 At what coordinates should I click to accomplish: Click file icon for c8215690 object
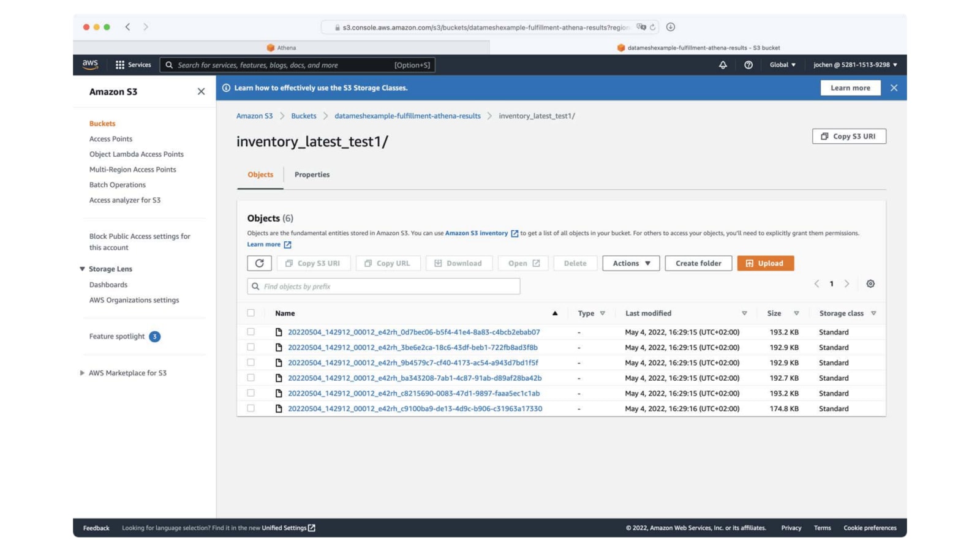(x=279, y=393)
